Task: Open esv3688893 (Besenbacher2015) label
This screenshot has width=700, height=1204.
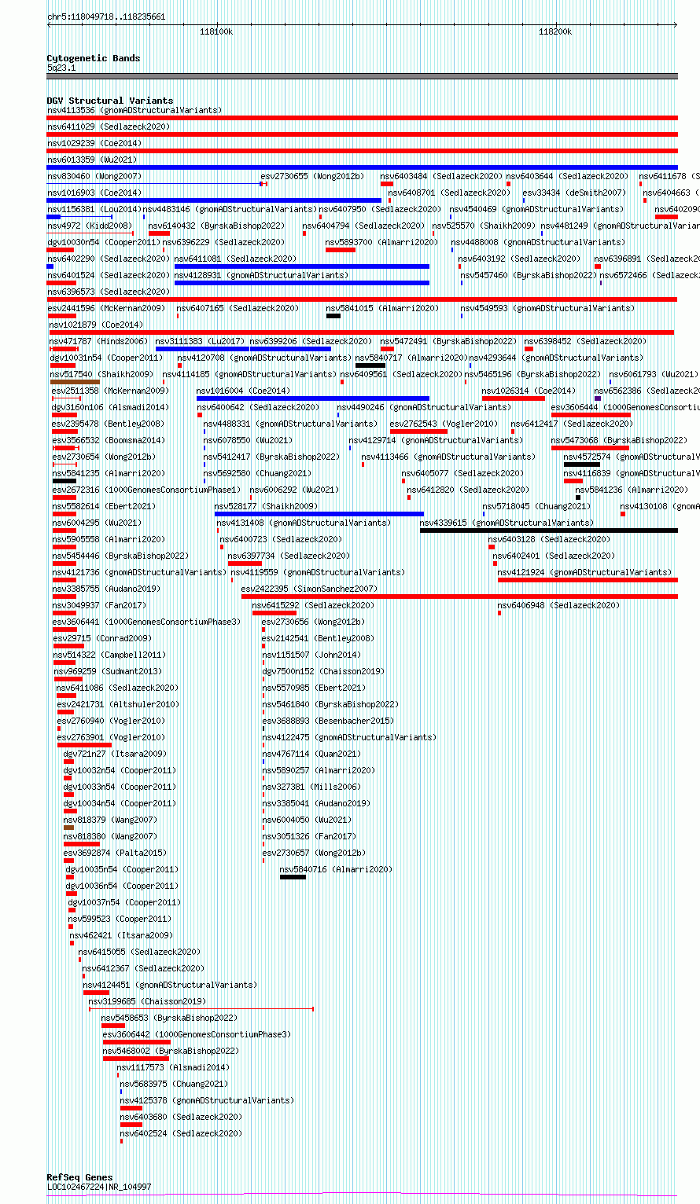Action: pyautogui.click(x=329, y=721)
